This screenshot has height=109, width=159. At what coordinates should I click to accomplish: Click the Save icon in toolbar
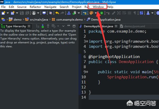point(21,13)
